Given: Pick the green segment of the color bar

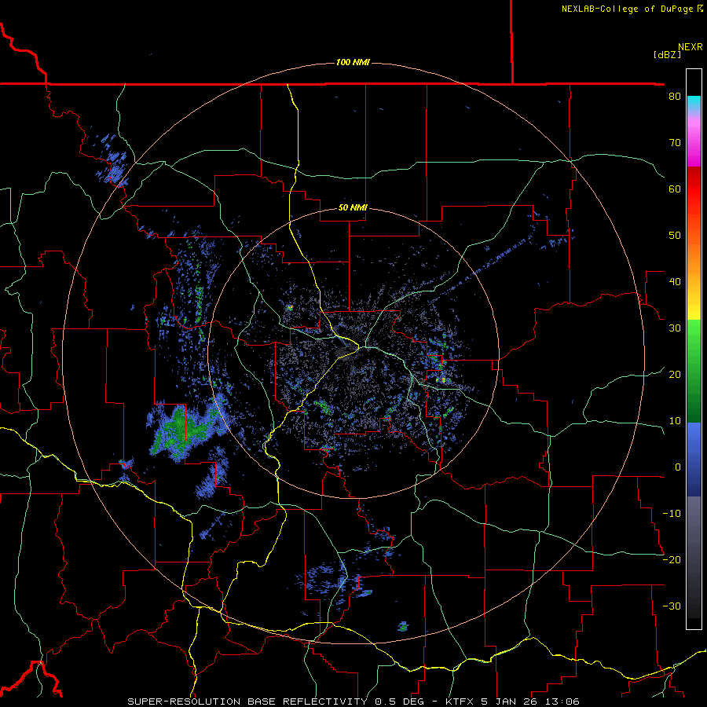Looking at the screenshot, I should click(694, 371).
